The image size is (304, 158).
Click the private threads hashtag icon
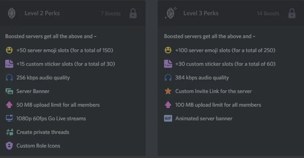click(x=10, y=132)
